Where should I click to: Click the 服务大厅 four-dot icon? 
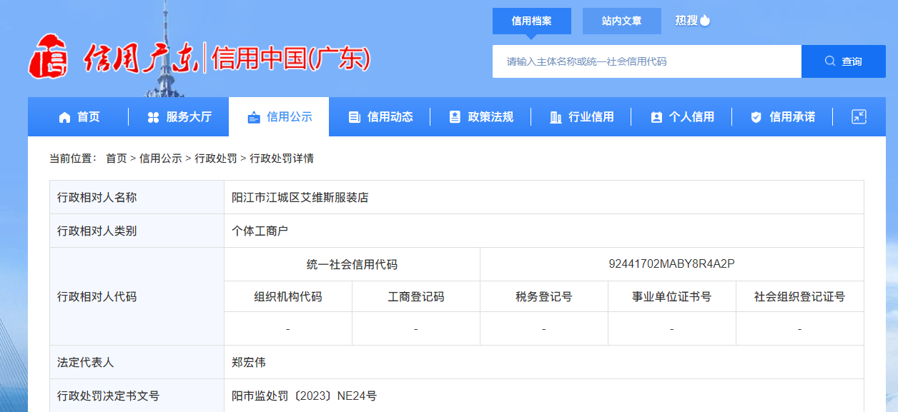[x=153, y=117]
